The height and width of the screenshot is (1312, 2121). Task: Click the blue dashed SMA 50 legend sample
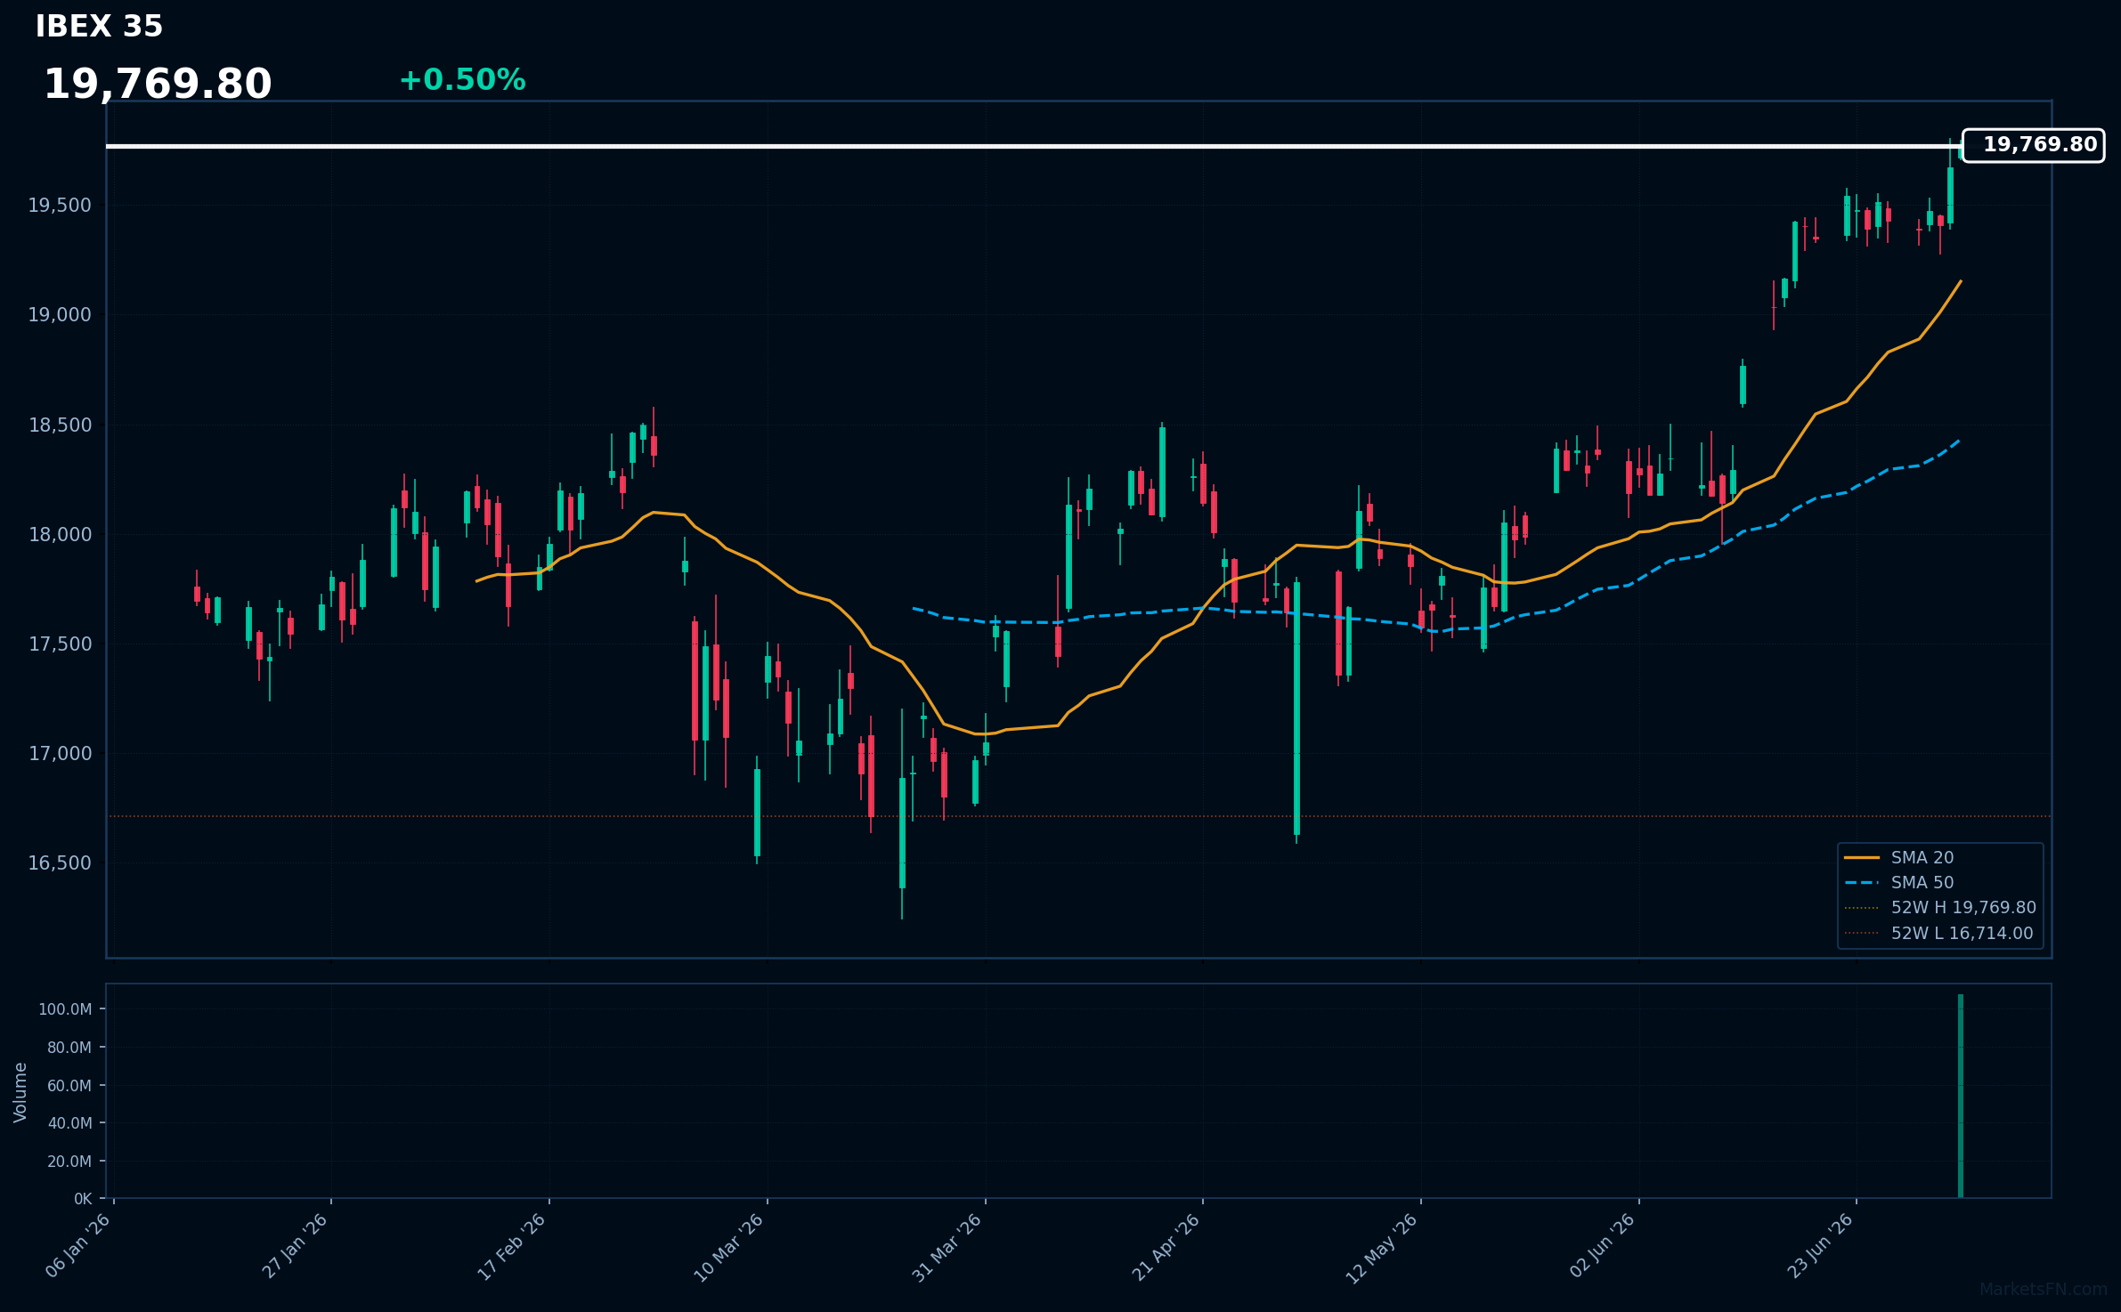(x=1862, y=883)
